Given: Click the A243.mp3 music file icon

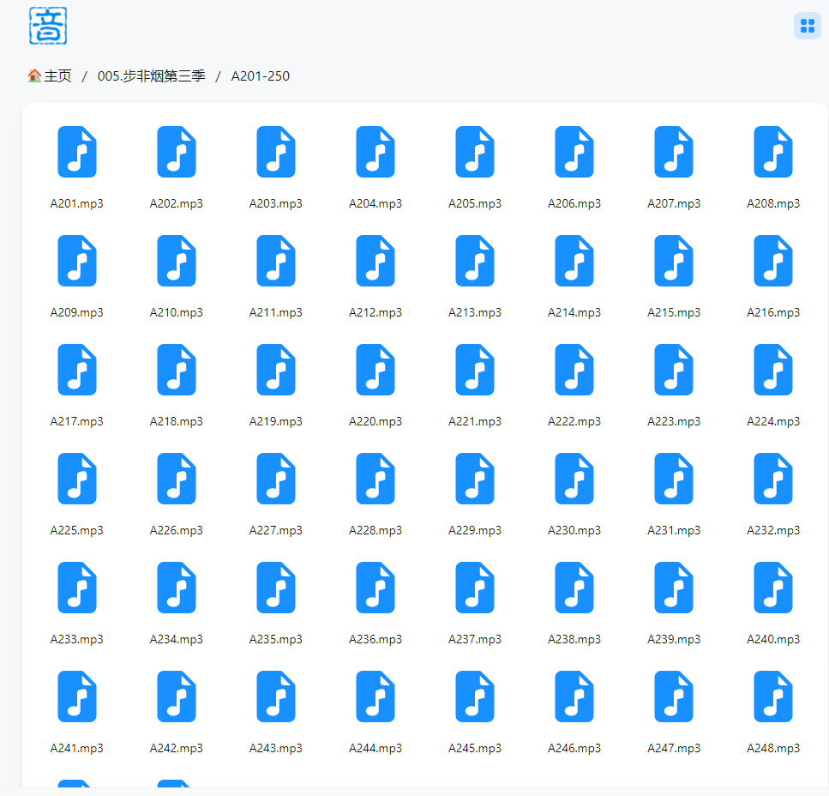Looking at the screenshot, I should pyautogui.click(x=276, y=696).
